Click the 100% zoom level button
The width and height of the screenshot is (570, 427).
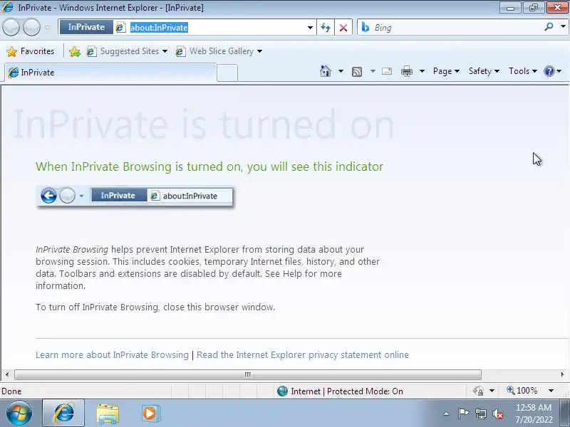tap(522, 391)
